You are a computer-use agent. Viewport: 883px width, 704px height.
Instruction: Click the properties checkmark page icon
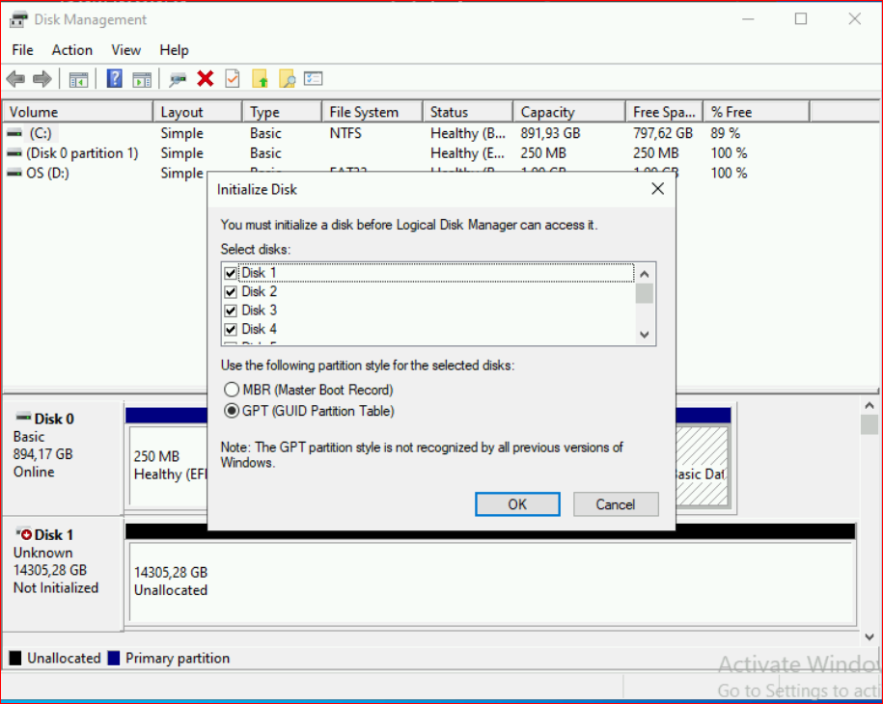pyautogui.click(x=233, y=79)
